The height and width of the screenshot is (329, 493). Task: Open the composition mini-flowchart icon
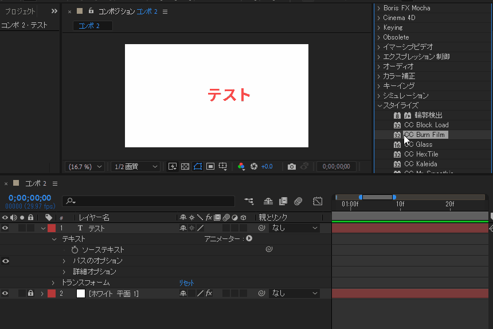(249, 201)
